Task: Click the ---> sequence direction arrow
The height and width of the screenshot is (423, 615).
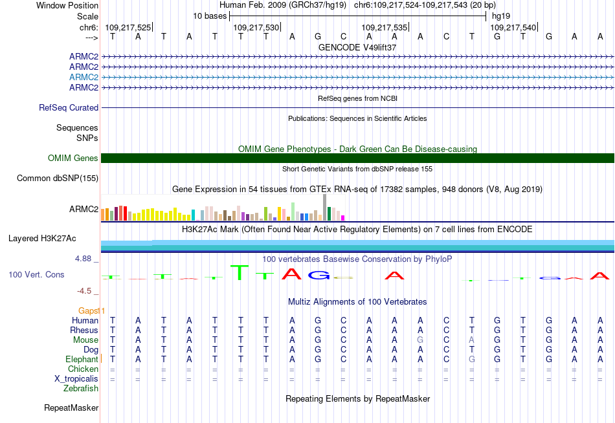Action: 91,38
